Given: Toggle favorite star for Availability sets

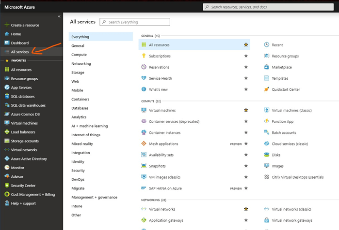Looking at the screenshot, I should [246, 155].
